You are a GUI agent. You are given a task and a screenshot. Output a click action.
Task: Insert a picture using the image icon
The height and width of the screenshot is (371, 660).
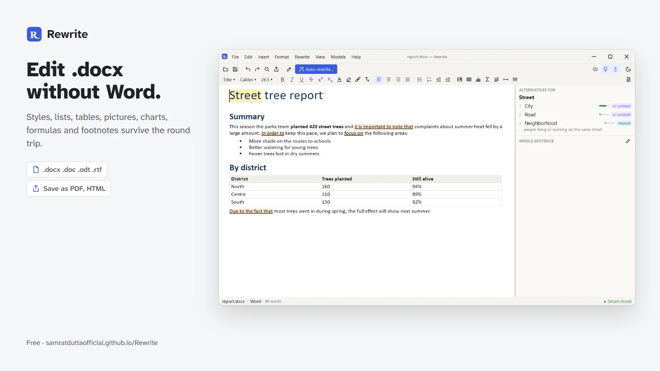click(460, 80)
